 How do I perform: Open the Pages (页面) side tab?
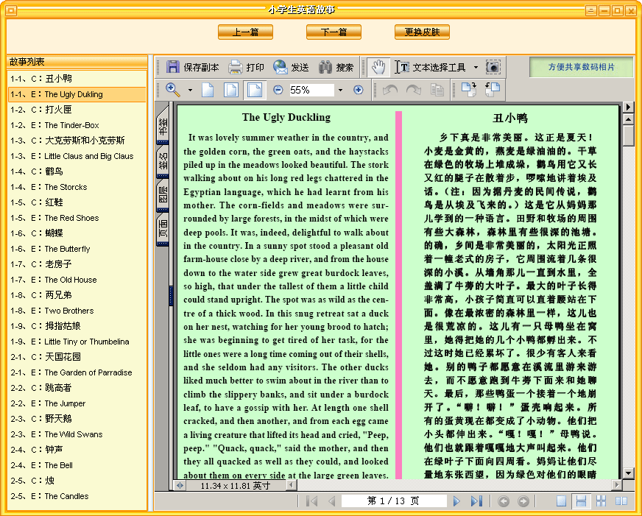(163, 229)
